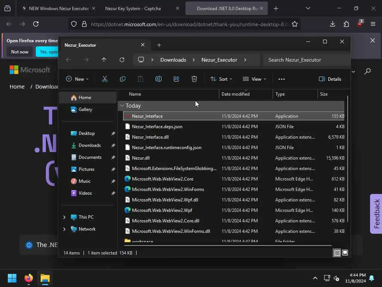The image size is (382, 287).
Task: Click the PC monitor icon in address bar
Action: click(141, 60)
